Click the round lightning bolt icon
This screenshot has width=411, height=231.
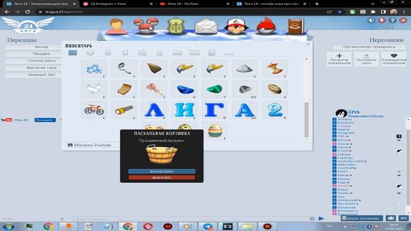[x=382, y=20]
